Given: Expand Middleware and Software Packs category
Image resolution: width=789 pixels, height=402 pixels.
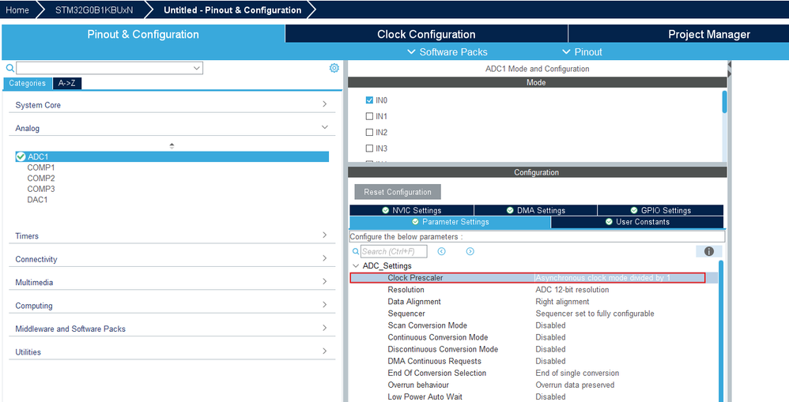Looking at the screenshot, I should click(x=325, y=328).
